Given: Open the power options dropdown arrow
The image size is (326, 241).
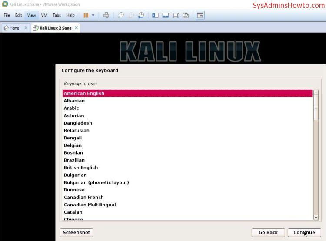Looking at the screenshot, I should [93, 15].
